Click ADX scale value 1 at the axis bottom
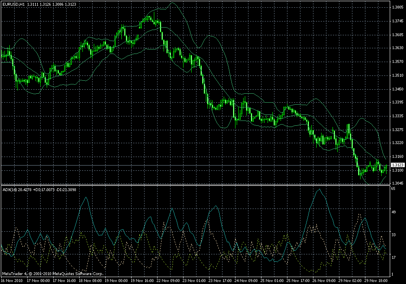 point(393,274)
